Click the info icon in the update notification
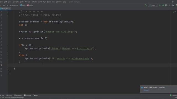The width and height of the screenshot is (177, 99). coord(142,87)
